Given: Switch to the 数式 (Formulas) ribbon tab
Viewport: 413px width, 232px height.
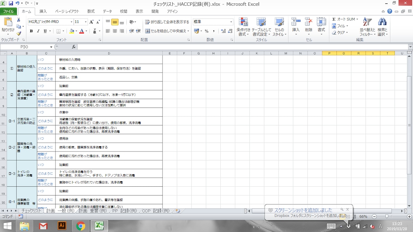Looking at the screenshot, I should coord(91,11).
